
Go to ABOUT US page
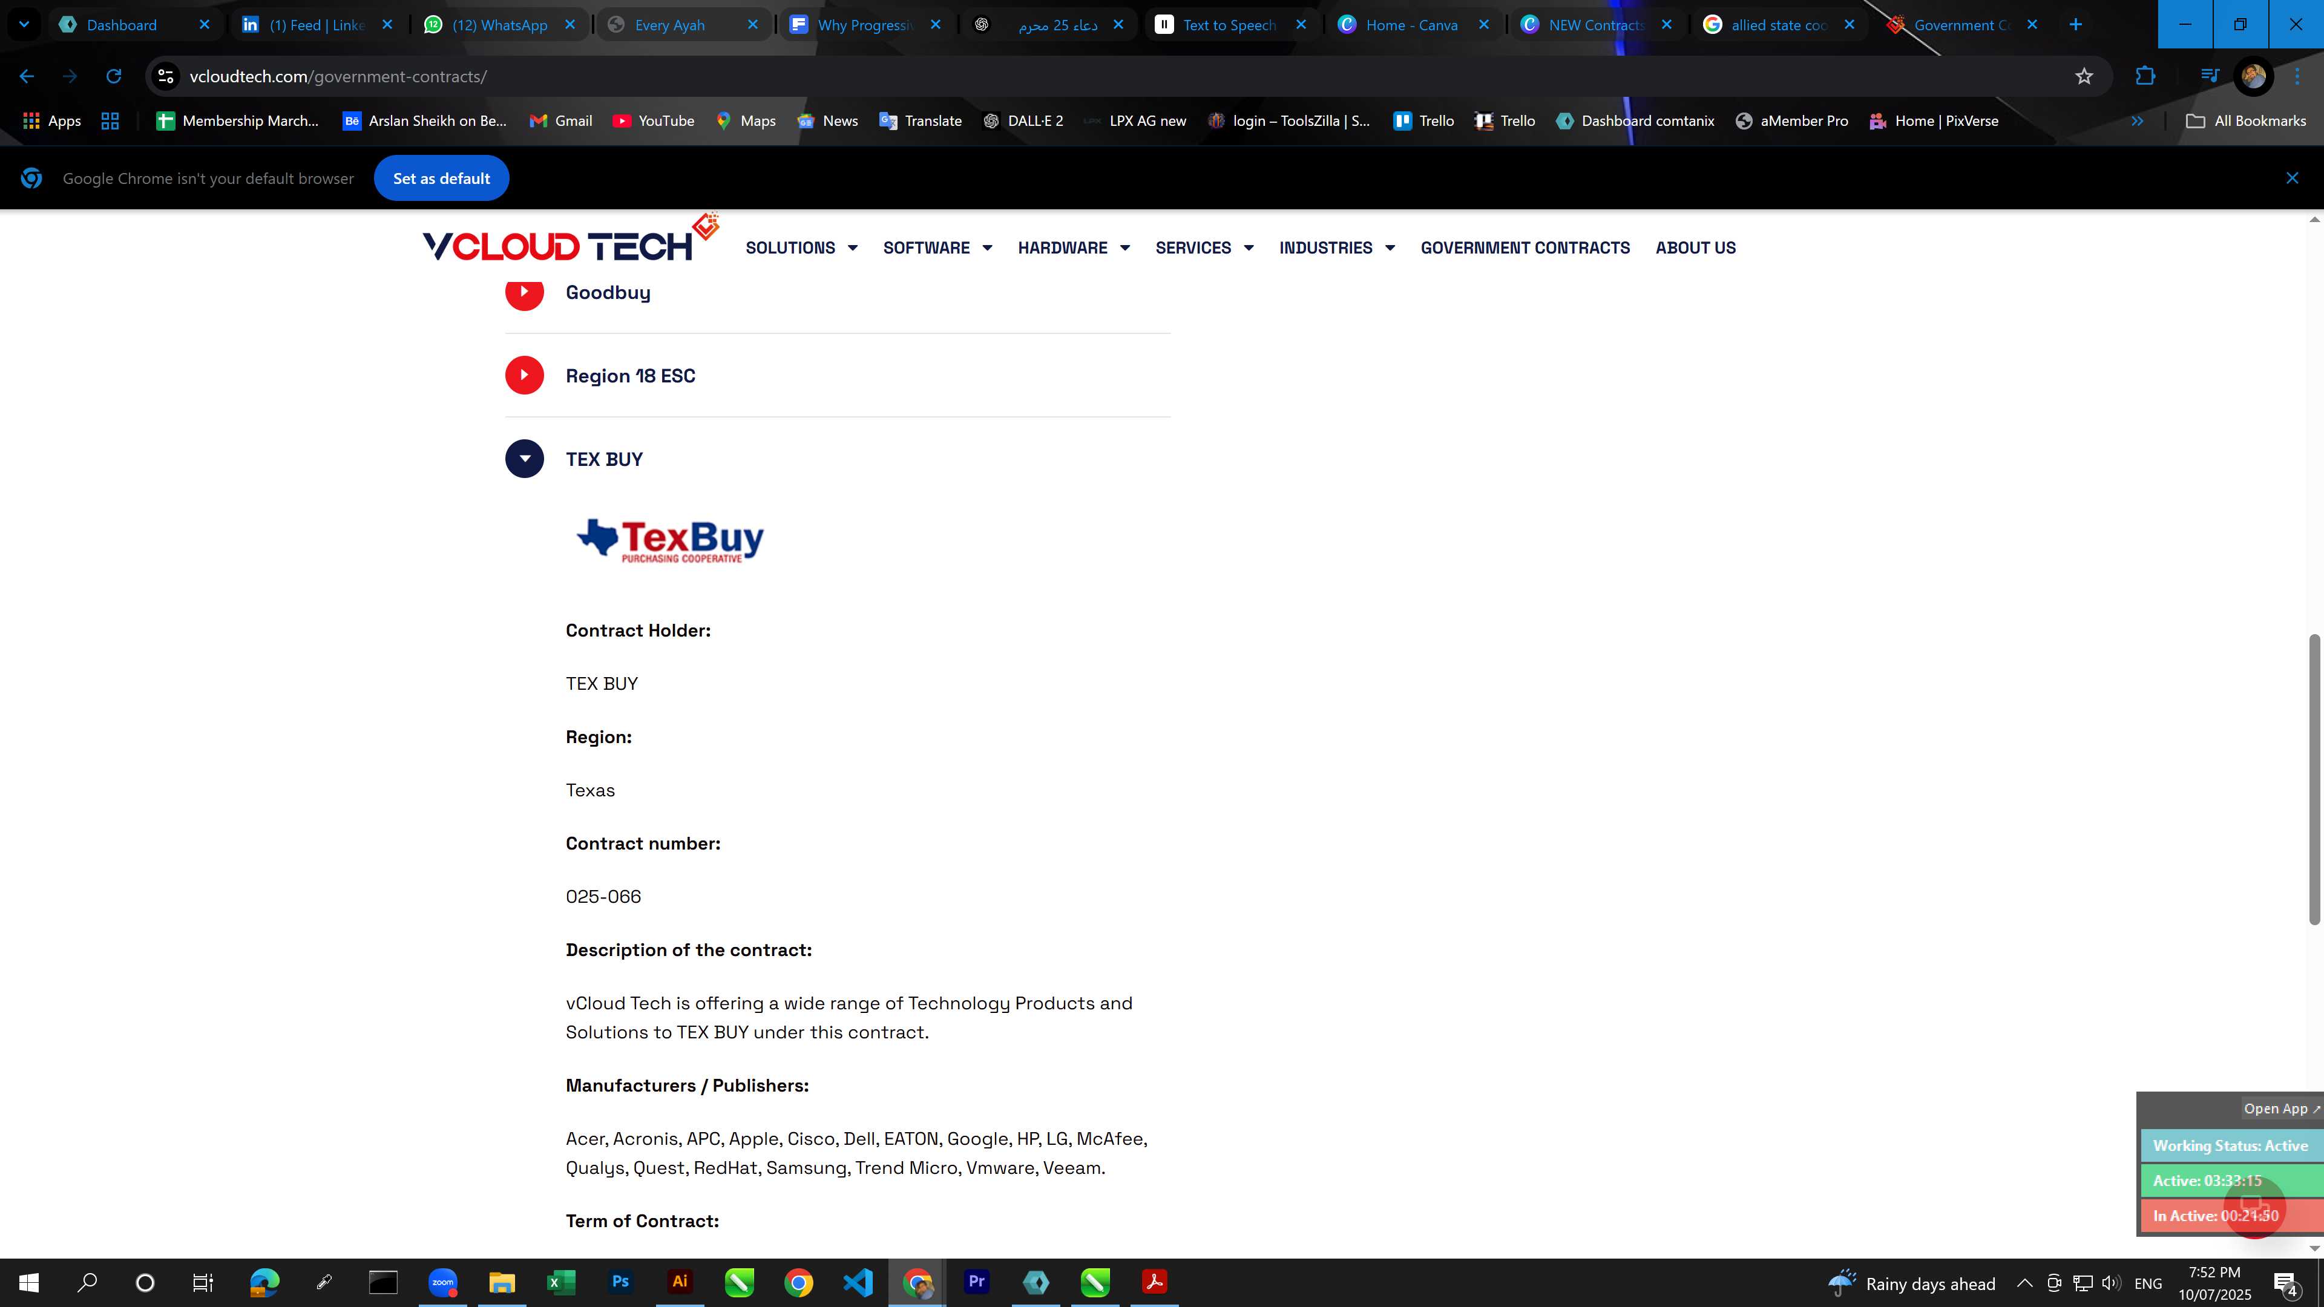pos(1695,248)
